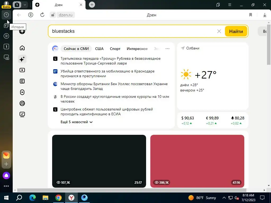The image size is (271, 203).
Task: Open the Dzen short clips play icon
Action: (22, 92)
